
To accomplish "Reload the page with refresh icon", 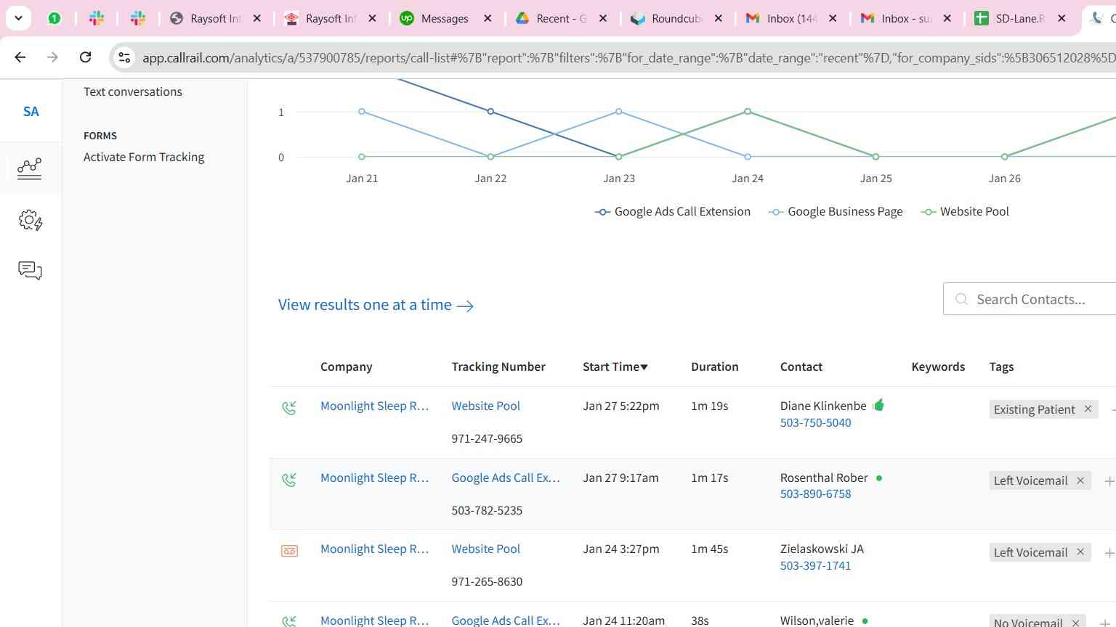I will point(85,57).
